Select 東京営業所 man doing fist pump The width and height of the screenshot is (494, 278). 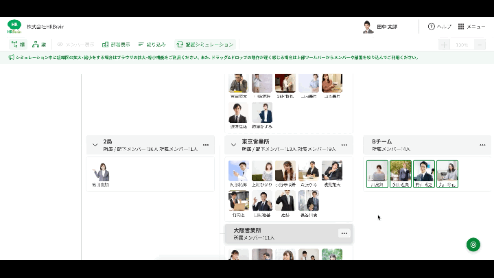click(285, 200)
